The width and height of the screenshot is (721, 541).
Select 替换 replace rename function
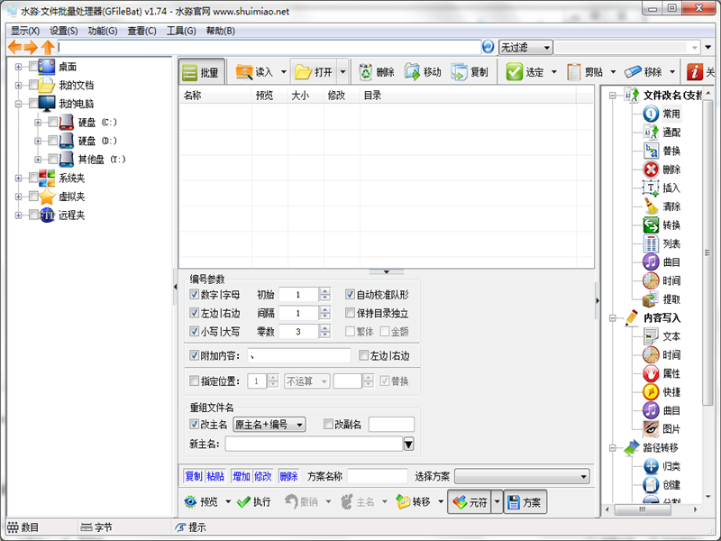(x=662, y=151)
